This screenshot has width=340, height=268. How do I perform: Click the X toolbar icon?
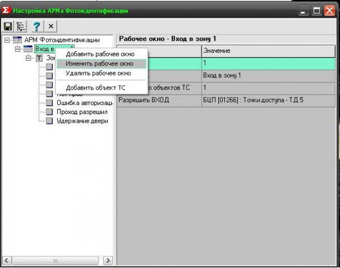tap(50, 26)
